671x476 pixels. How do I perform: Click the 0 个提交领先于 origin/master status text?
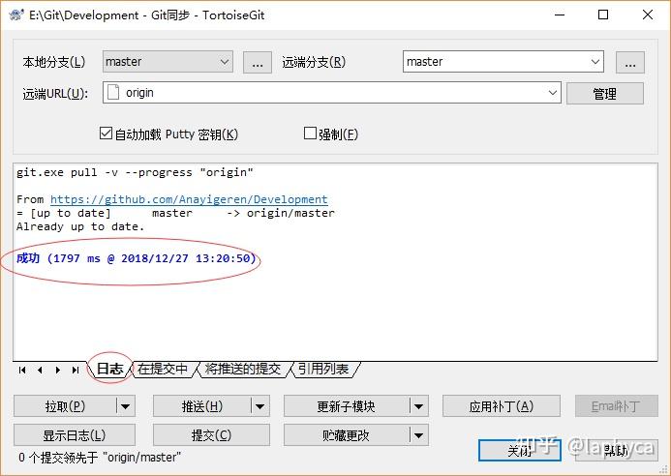click(100, 458)
